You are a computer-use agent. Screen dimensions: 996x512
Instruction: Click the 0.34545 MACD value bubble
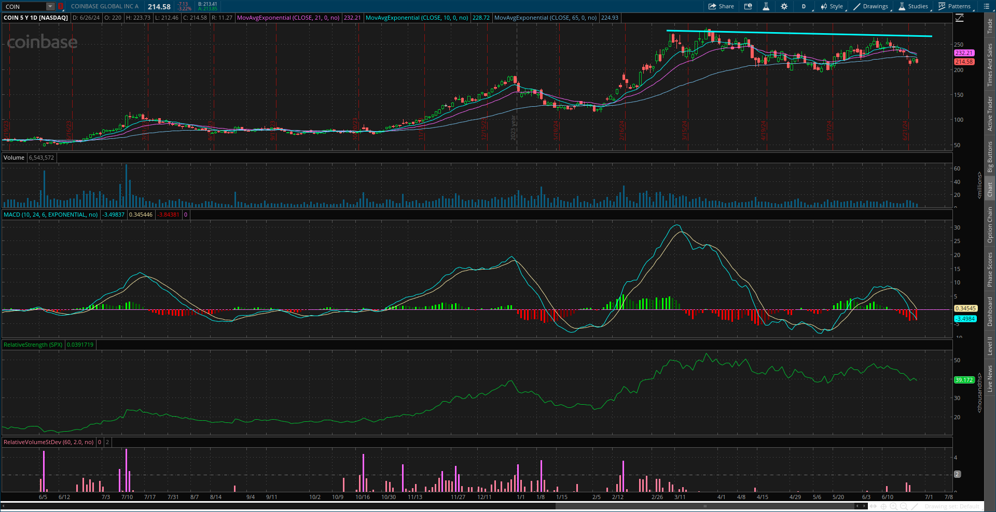point(965,308)
